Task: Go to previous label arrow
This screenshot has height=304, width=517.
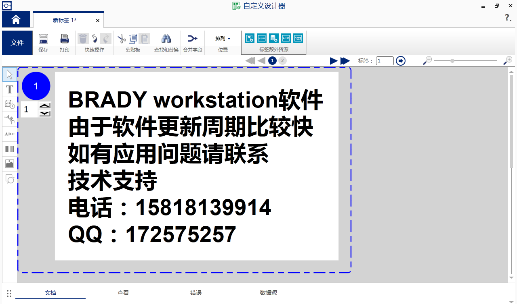Action: 262,61
